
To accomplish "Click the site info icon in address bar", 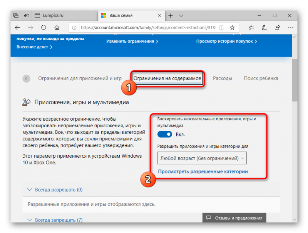I will click(x=74, y=28).
